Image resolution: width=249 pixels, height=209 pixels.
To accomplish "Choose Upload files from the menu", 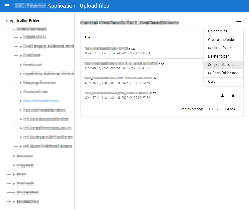I will point(218,31).
